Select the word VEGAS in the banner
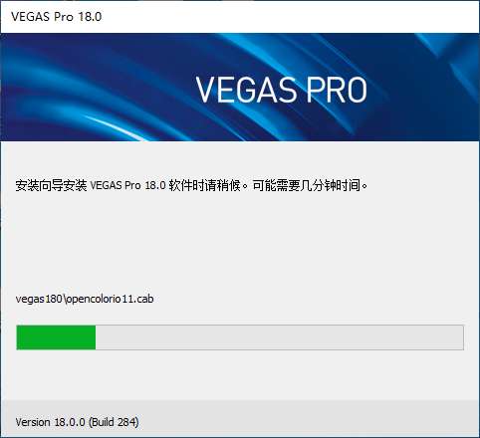 (x=246, y=90)
